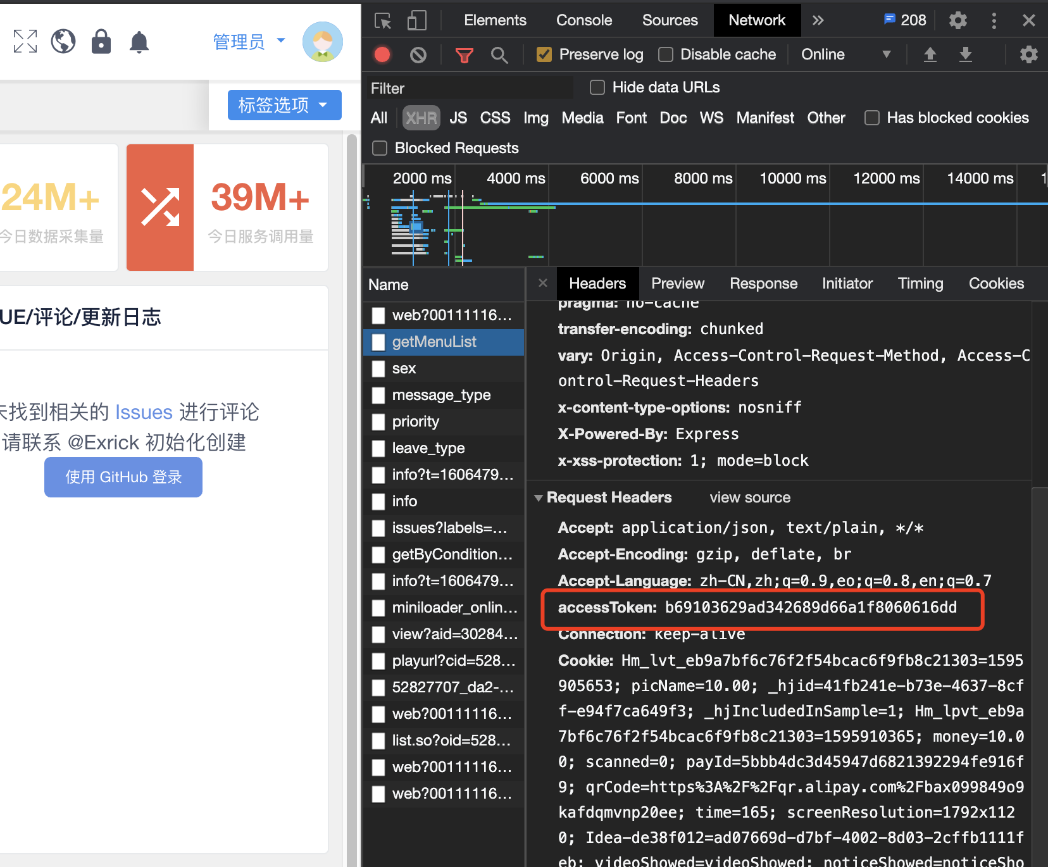
Task: Open the notification bell
Action: coord(139,42)
